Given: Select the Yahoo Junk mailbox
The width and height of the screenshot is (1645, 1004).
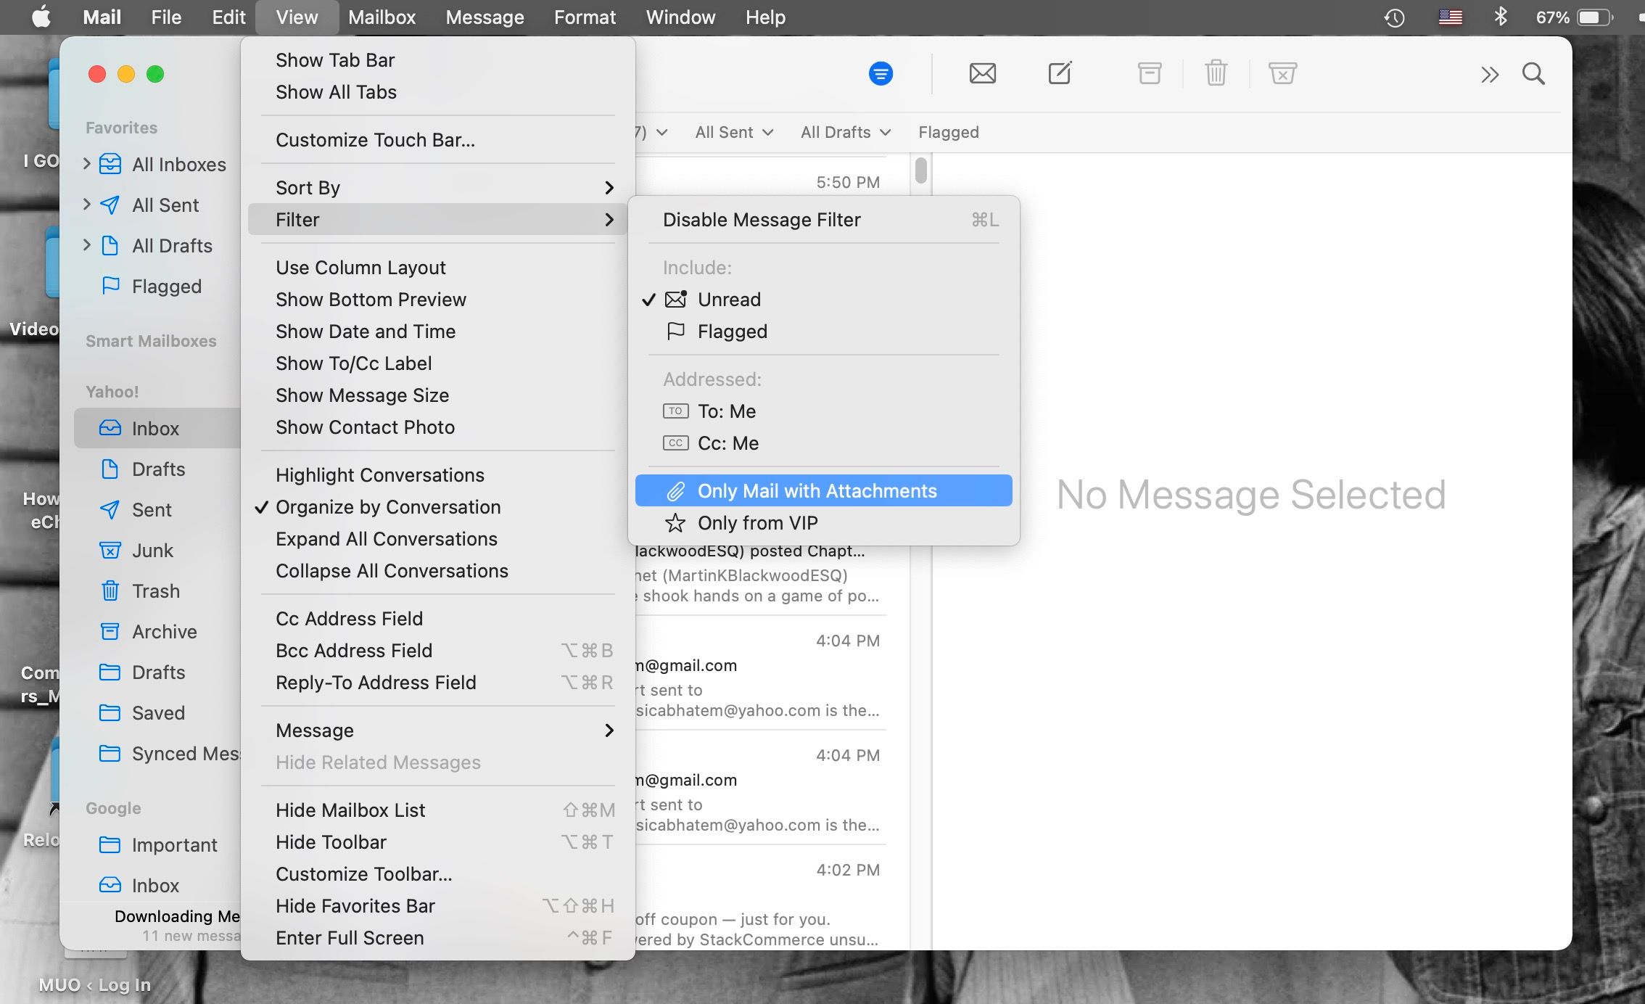Looking at the screenshot, I should pos(152,551).
